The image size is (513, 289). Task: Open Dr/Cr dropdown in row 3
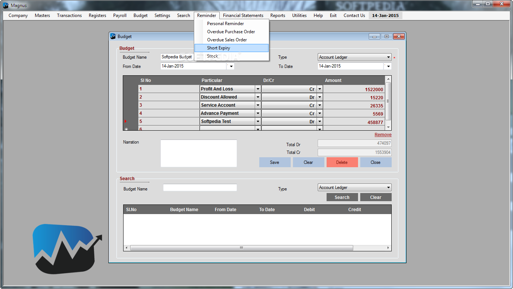click(x=320, y=105)
